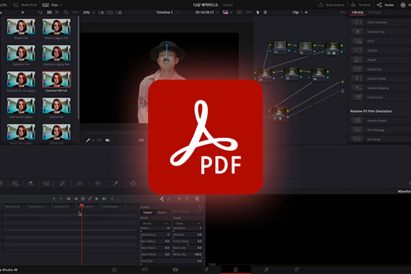Switch LUT browser to list view
411x274 pixels.
tap(57, 12)
